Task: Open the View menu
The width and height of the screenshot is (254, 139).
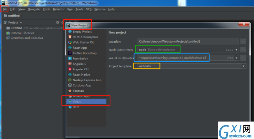Action: coord(22,9)
